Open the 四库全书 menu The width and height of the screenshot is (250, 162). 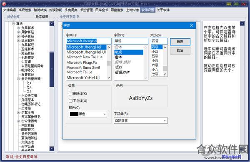tap(102, 10)
